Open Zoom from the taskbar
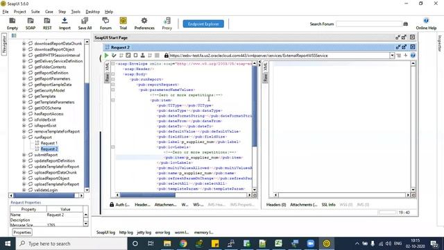The width and height of the screenshot is (444, 250). 310,244
